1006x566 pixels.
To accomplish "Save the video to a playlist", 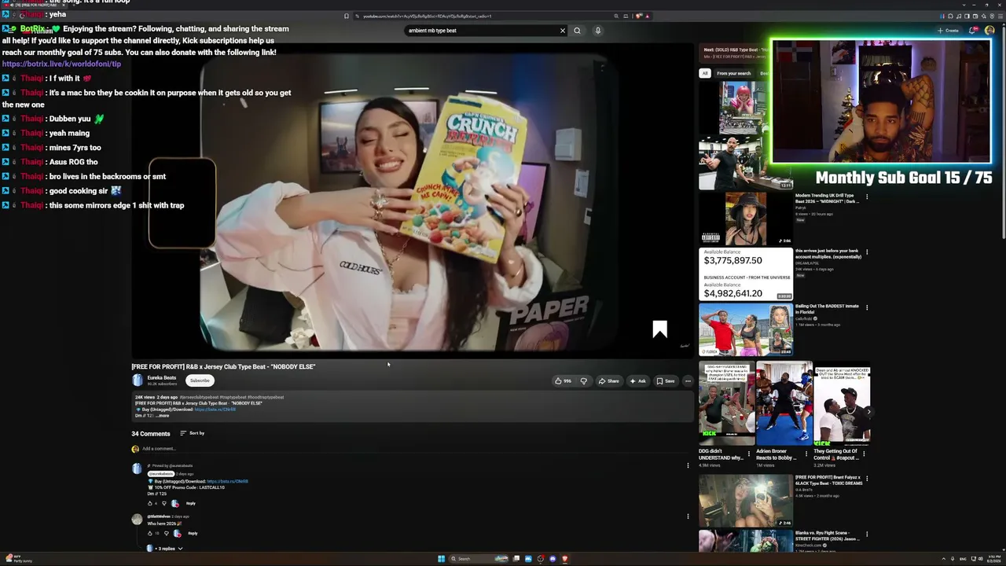I will click(666, 381).
